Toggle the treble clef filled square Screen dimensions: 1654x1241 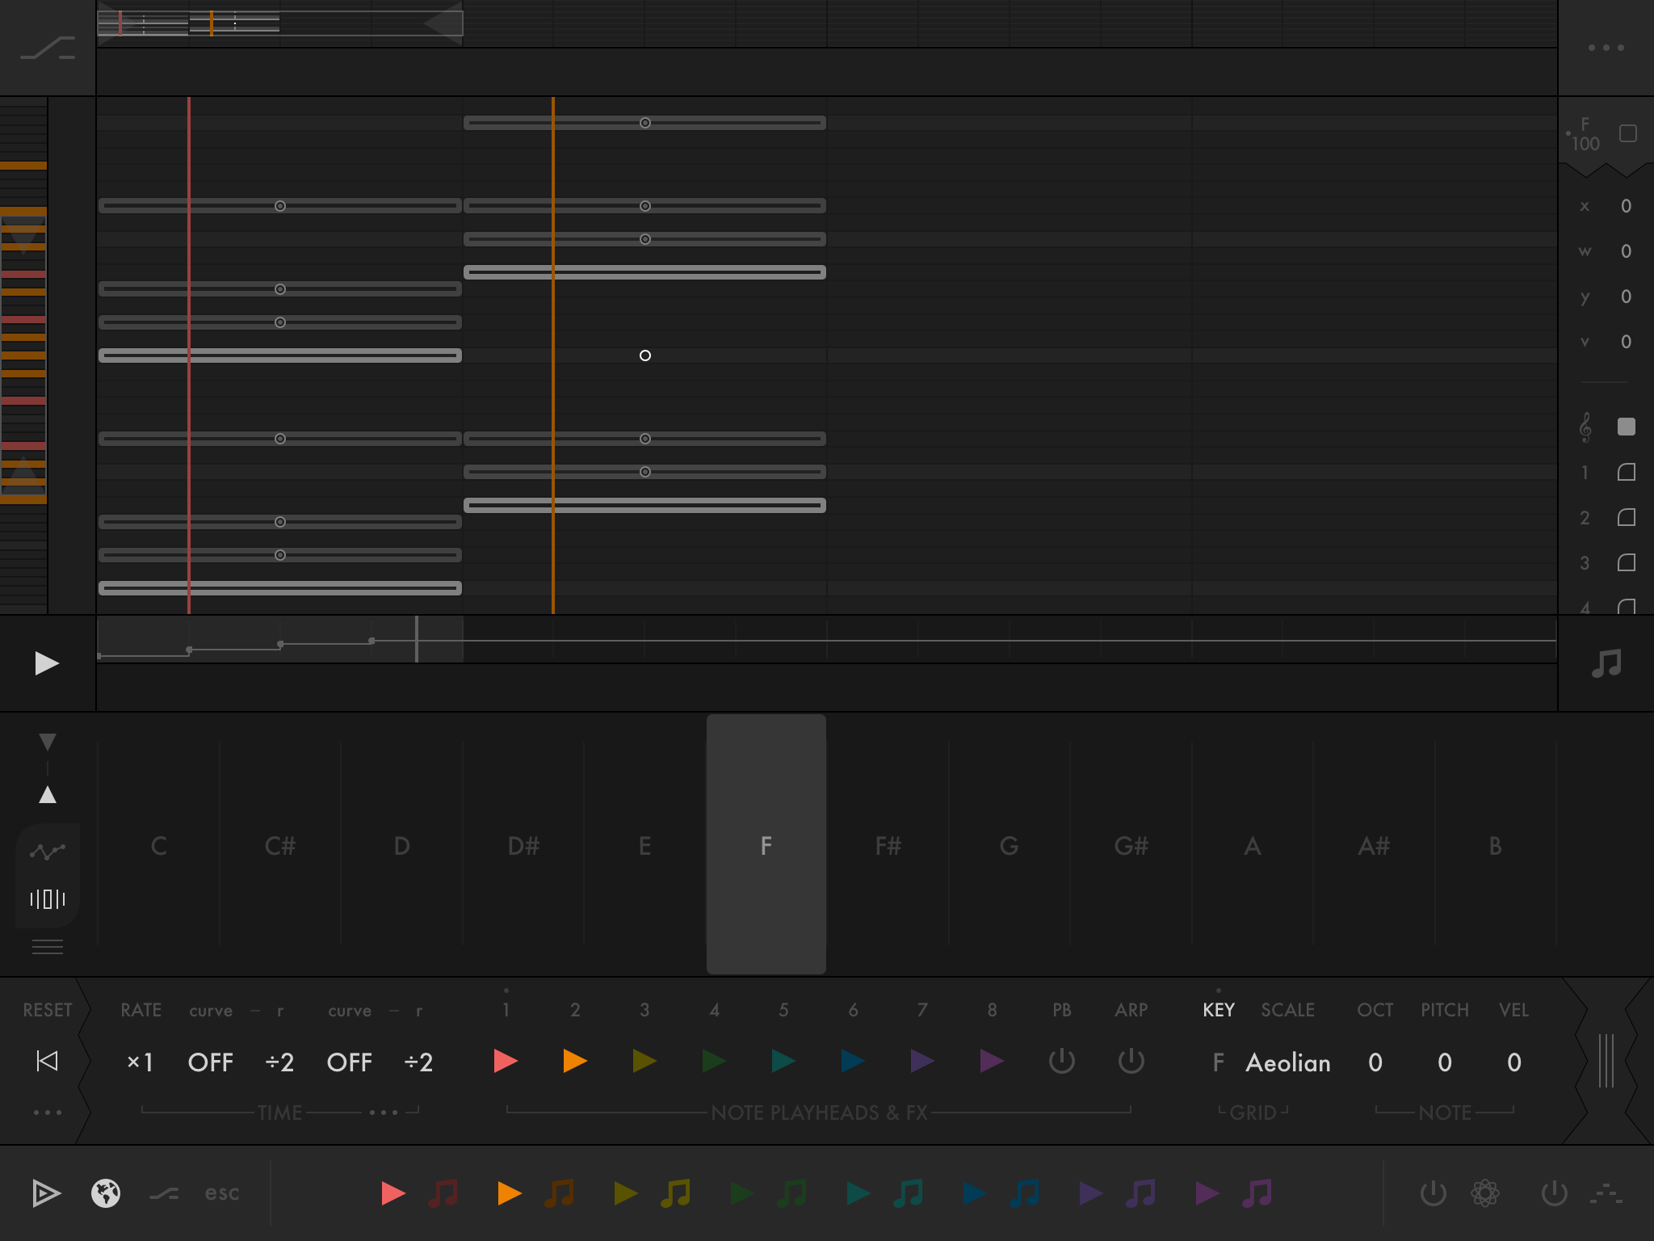click(1627, 427)
